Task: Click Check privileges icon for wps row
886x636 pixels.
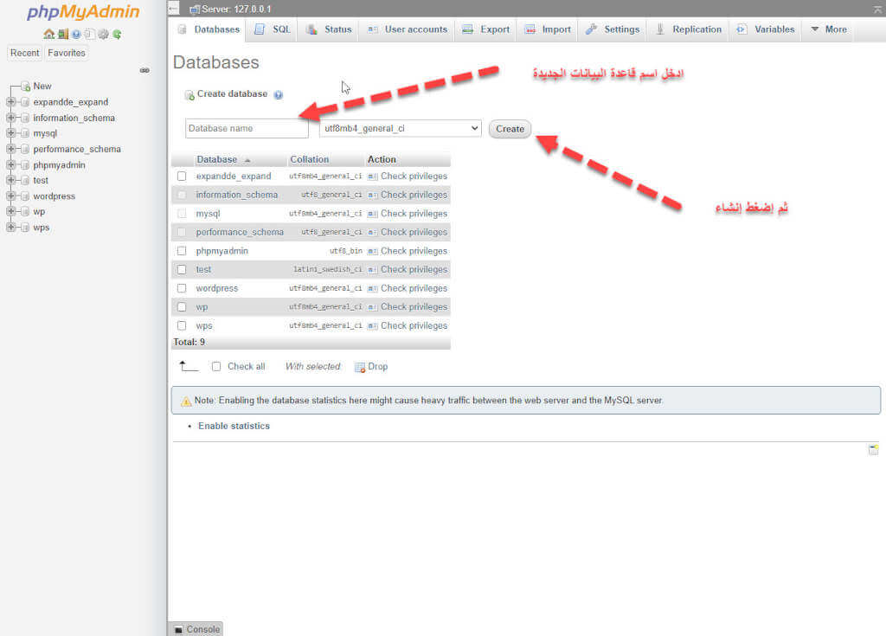Action: (372, 325)
